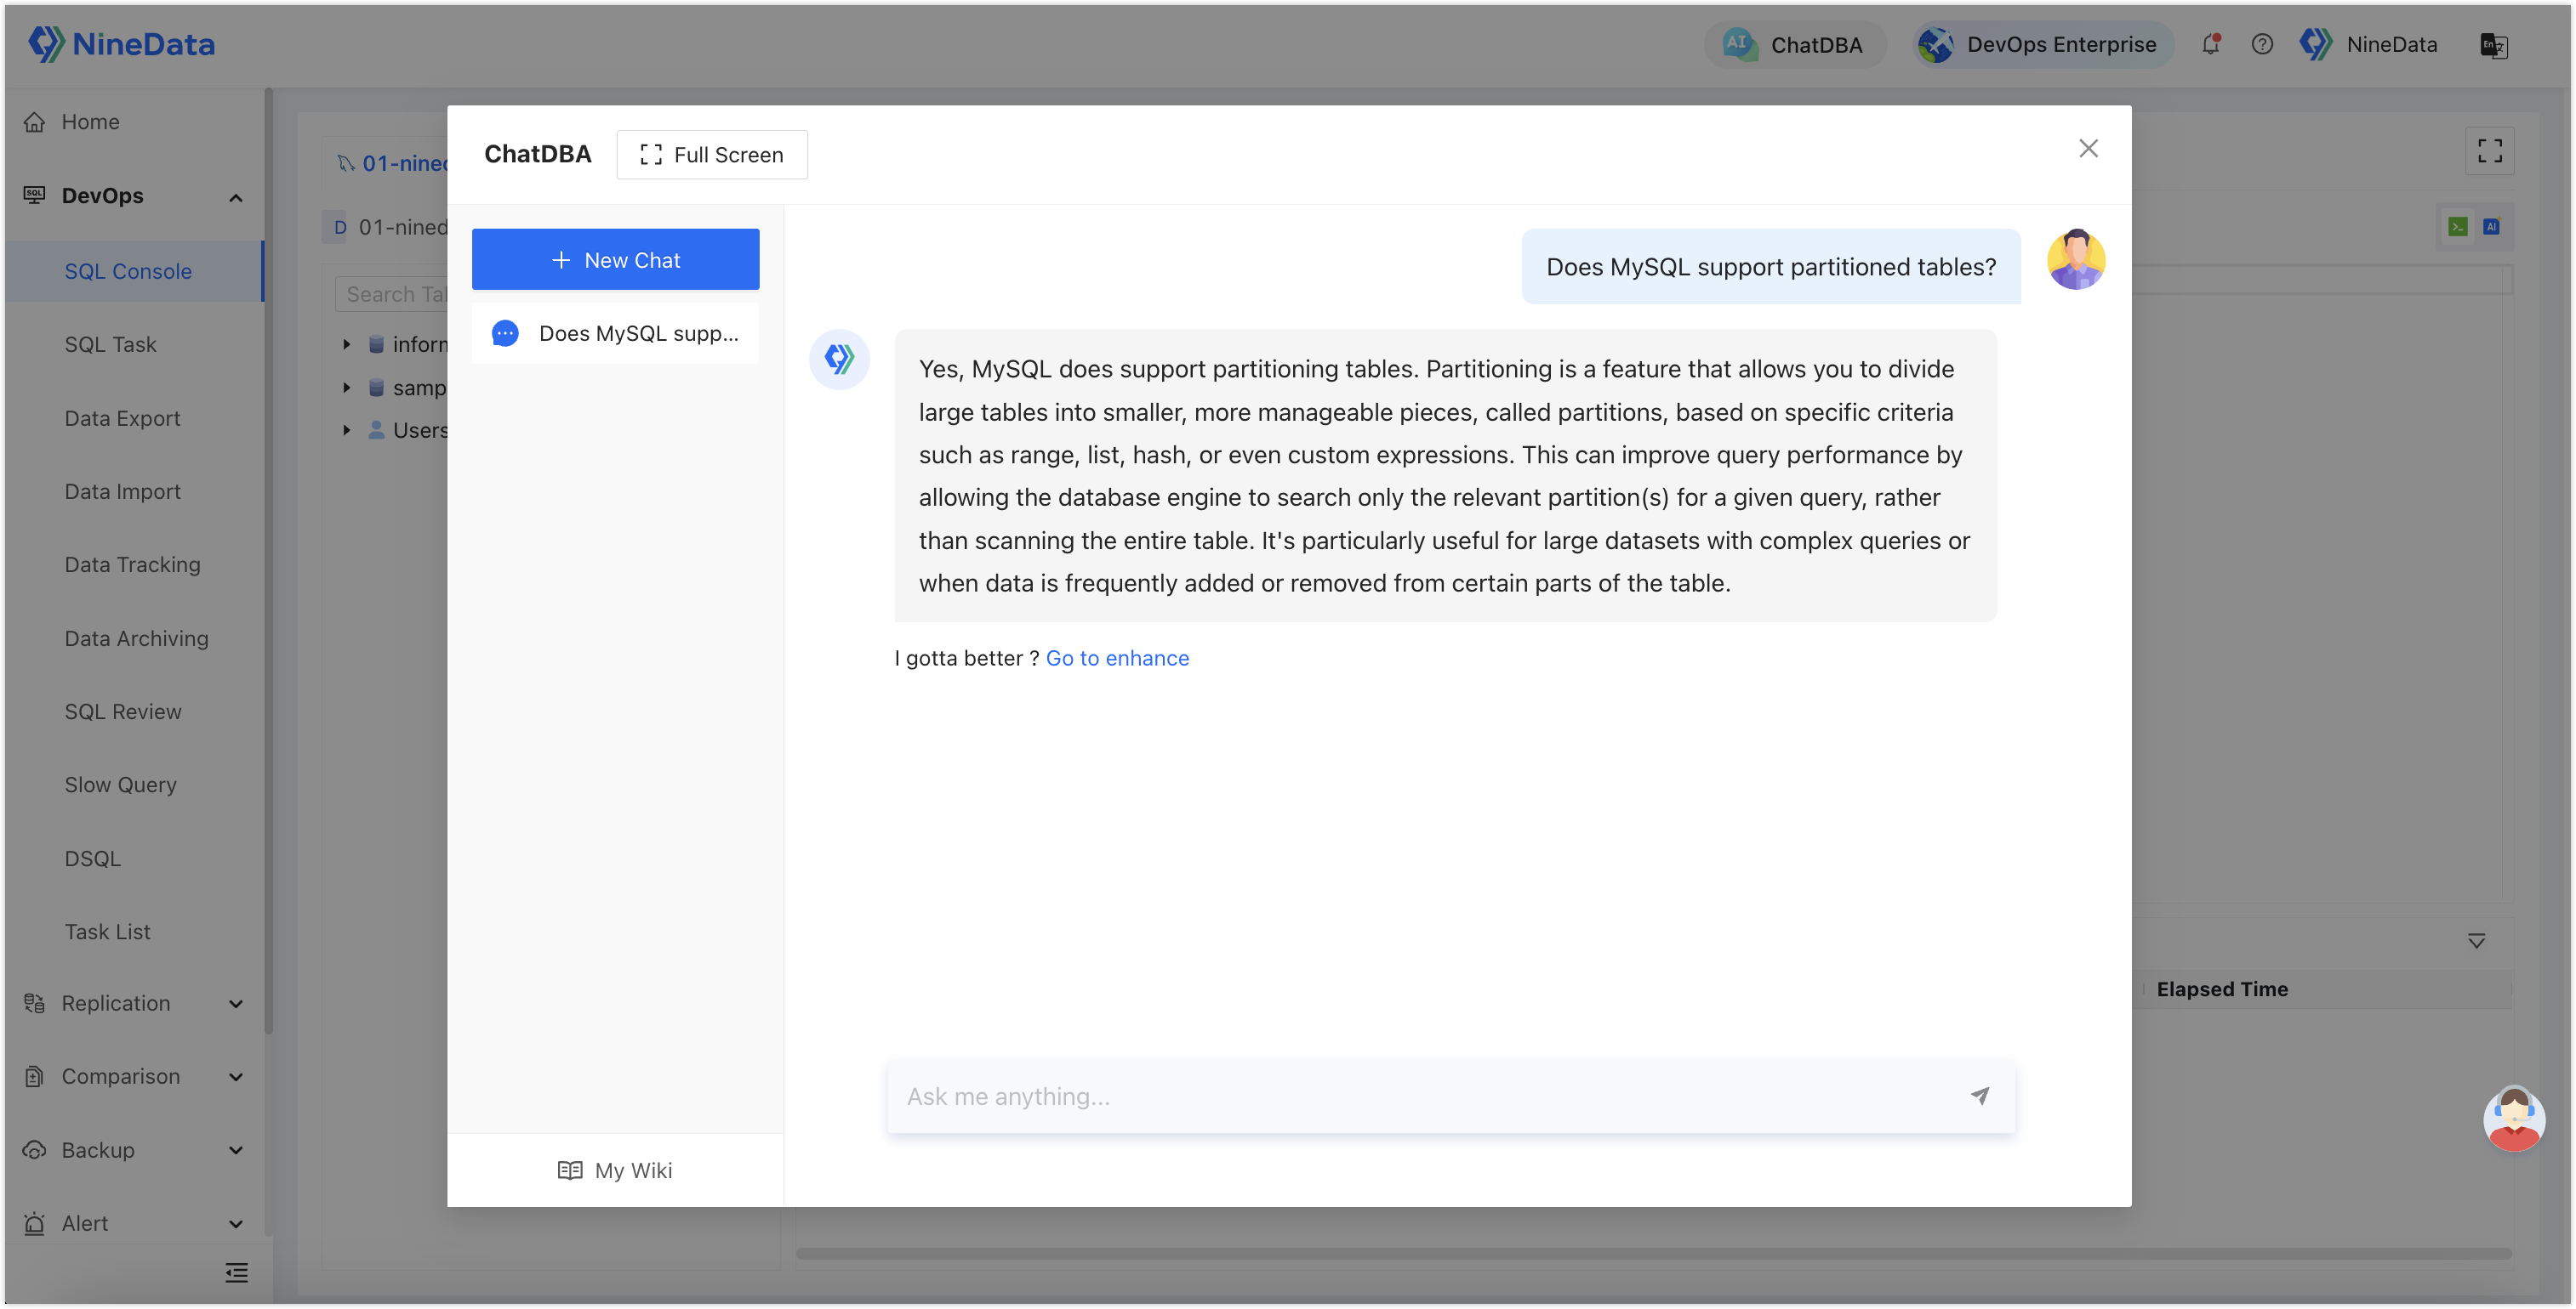Open the customer support assistant avatar
Viewport: 2576px width, 1309px height.
point(2513,1118)
